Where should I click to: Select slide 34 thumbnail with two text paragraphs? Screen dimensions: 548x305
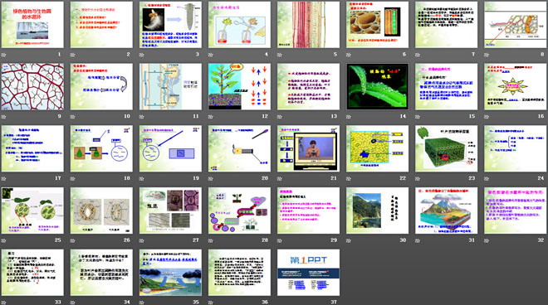point(101,273)
